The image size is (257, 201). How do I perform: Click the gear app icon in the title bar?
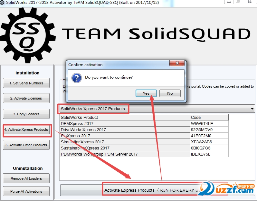2,3
